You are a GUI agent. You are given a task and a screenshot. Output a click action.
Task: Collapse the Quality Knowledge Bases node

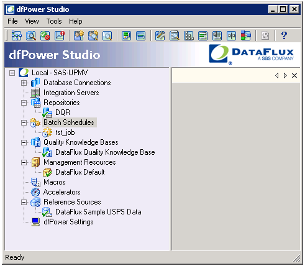pos(24,142)
